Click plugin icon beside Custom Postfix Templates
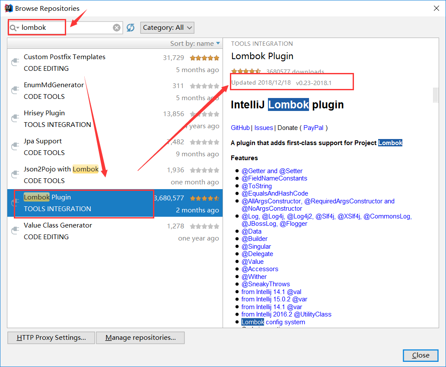The image size is (446, 367). 15,62
